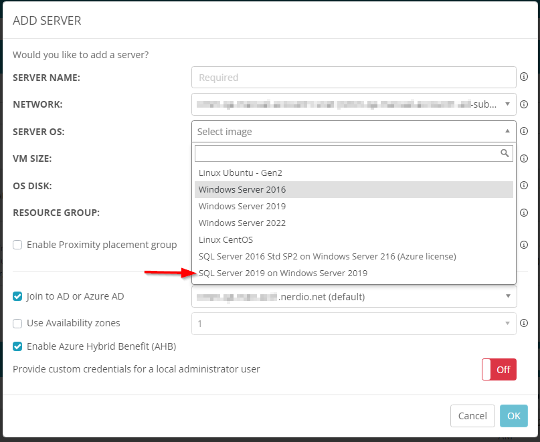Viewport: 540px width, 442px height.
Task: Click the info icon on the OS Disk row
Action: 524,186
